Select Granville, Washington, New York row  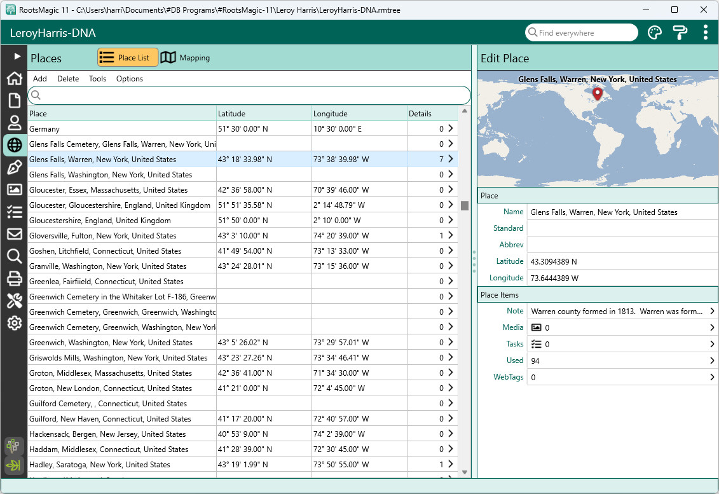tap(243, 266)
